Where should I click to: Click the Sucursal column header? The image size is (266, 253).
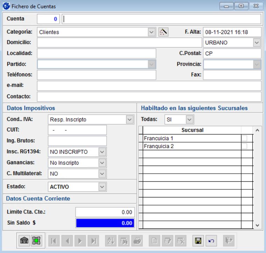192,130
